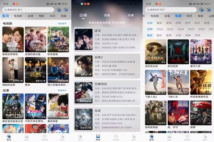Image resolution: width=214 pixels, height=142 pixels.
Task: Open 剑来2 entry in daily ranking
Action: click(107, 66)
